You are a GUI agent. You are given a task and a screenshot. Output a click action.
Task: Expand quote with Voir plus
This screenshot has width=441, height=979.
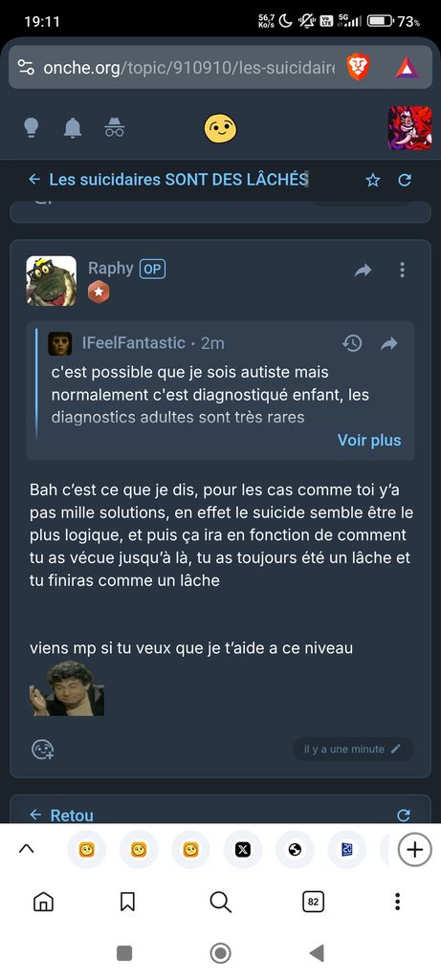tap(369, 440)
